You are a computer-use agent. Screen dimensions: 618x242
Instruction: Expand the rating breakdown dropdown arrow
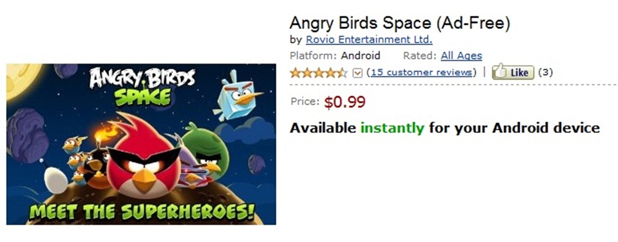pyautogui.click(x=357, y=73)
